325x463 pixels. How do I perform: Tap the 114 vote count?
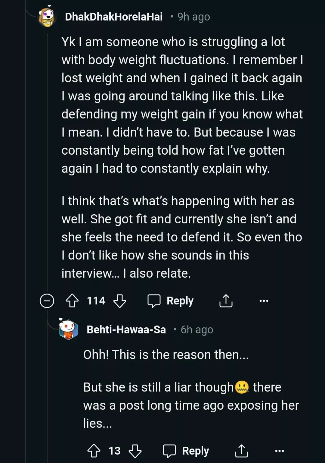click(x=96, y=301)
